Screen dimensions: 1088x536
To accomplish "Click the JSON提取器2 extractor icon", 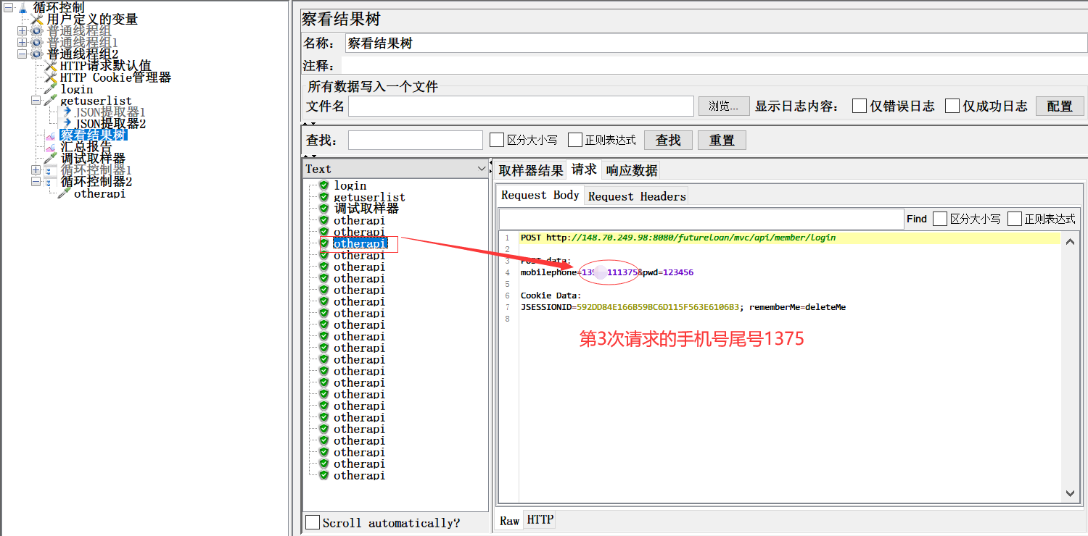I will click(x=67, y=124).
